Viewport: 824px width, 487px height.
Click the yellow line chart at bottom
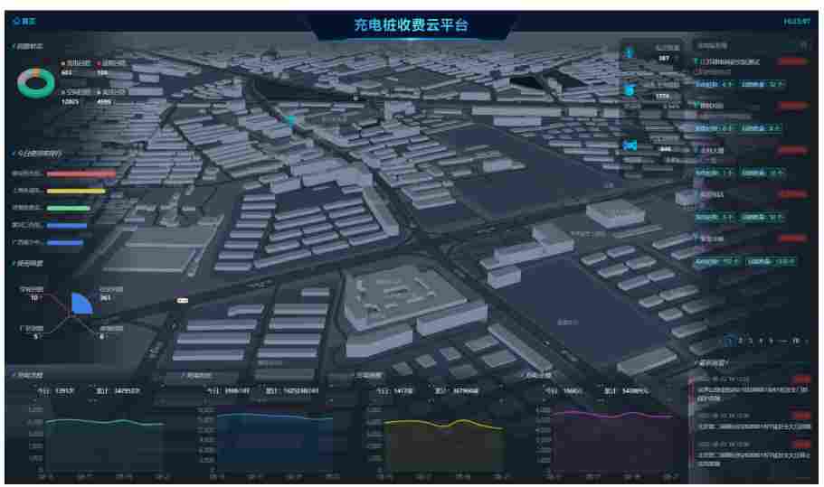coord(443,424)
